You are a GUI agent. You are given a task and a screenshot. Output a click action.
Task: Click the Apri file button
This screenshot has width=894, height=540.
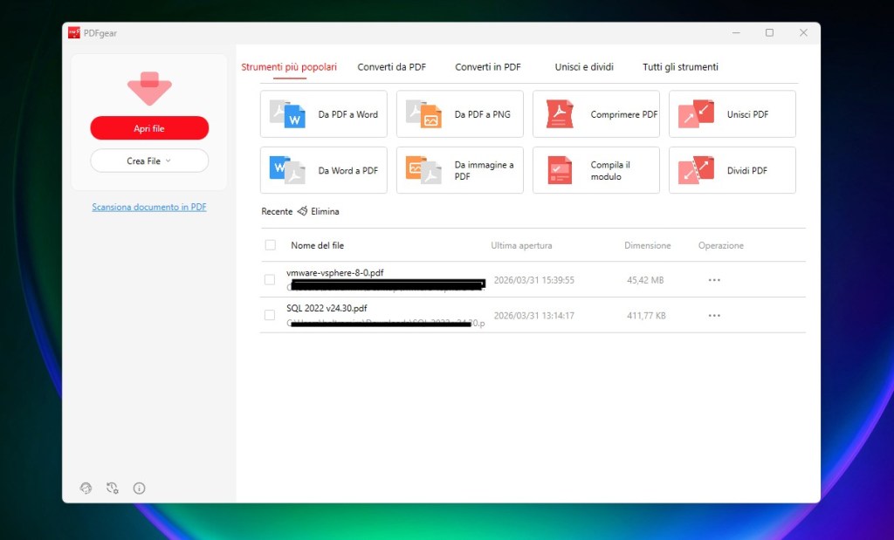click(x=148, y=127)
